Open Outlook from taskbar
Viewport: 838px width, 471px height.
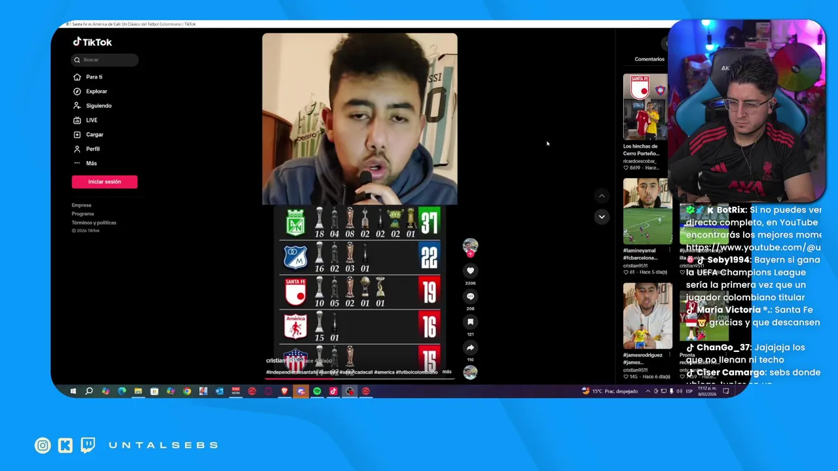[219, 391]
